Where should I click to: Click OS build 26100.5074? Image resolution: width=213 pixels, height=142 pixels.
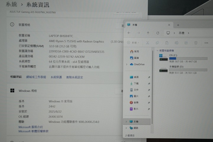point(56,117)
